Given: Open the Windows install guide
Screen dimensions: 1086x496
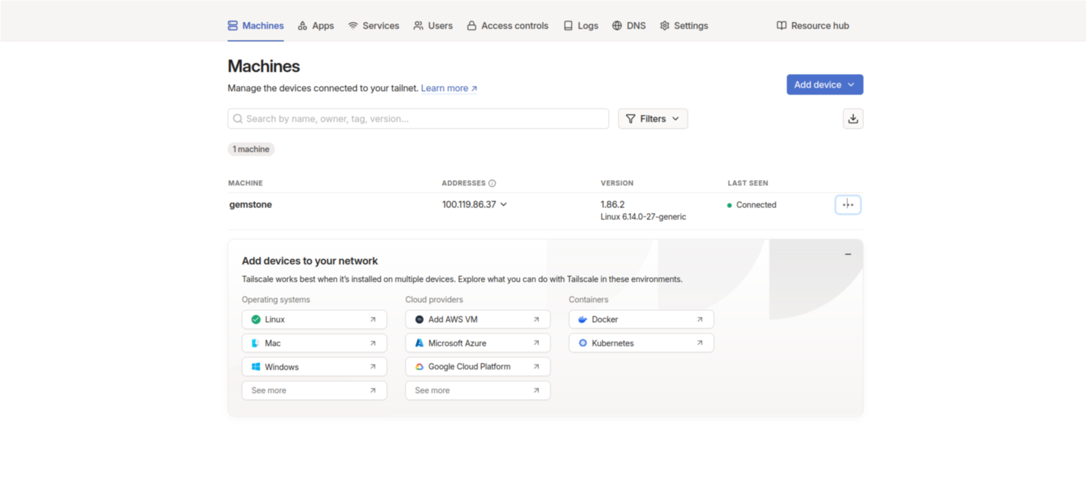Looking at the screenshot, I should tap(315, 367).
